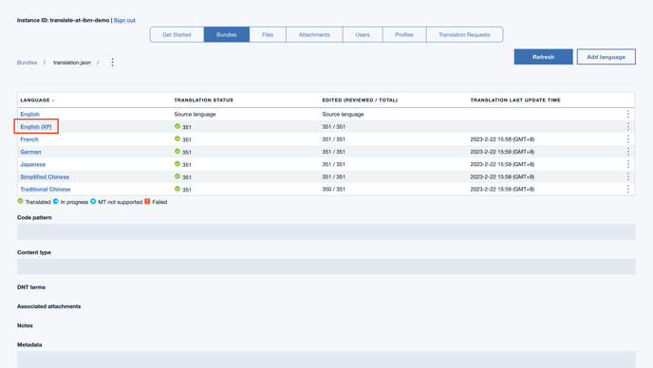Sort by Language column header
Image resolution: width=653 pixels, height=368 pixels.
pyautogui.click(x=37, y=100)
